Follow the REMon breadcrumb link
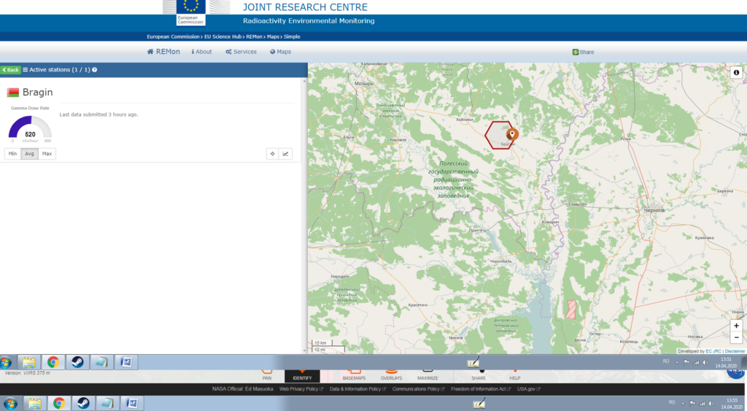This screenshot has width=747, height=411. [x=254, y=36]
